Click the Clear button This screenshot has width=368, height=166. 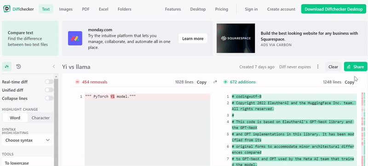(333, 66)
